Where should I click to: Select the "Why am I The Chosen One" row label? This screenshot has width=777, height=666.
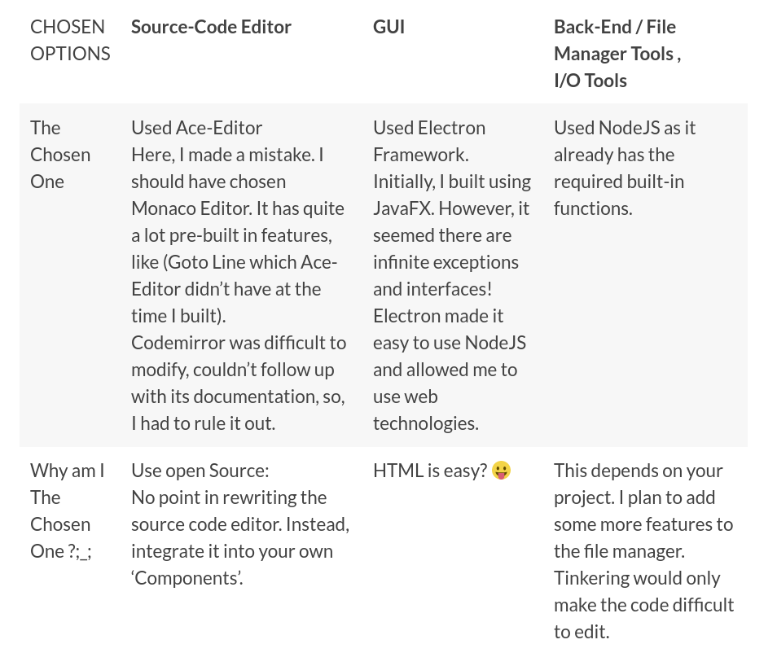coord(68,510)
